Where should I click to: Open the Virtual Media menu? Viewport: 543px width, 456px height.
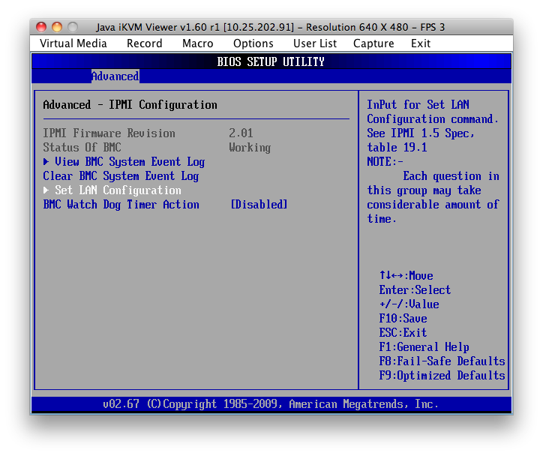pos(73,43)
